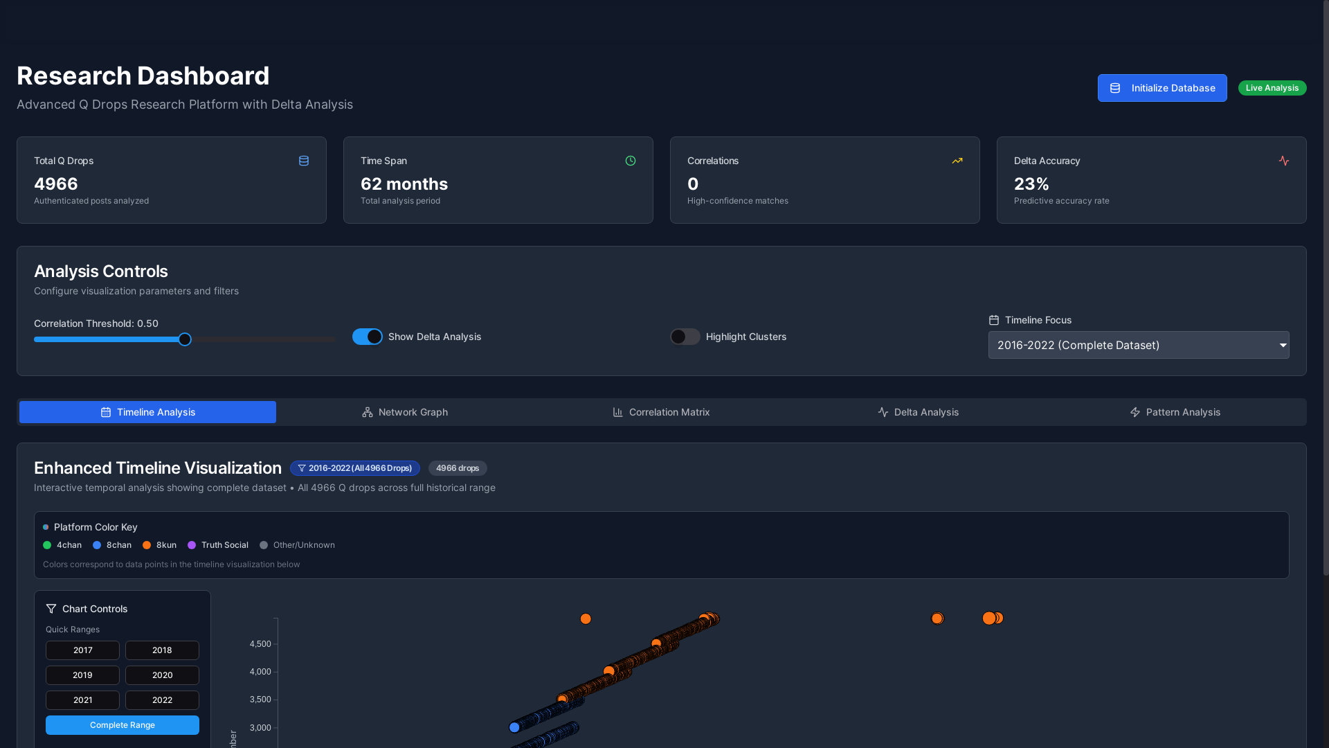The image size is (1329, 748).
Task: Click the clock icon in Time Span card
Action: coord(631,161)
